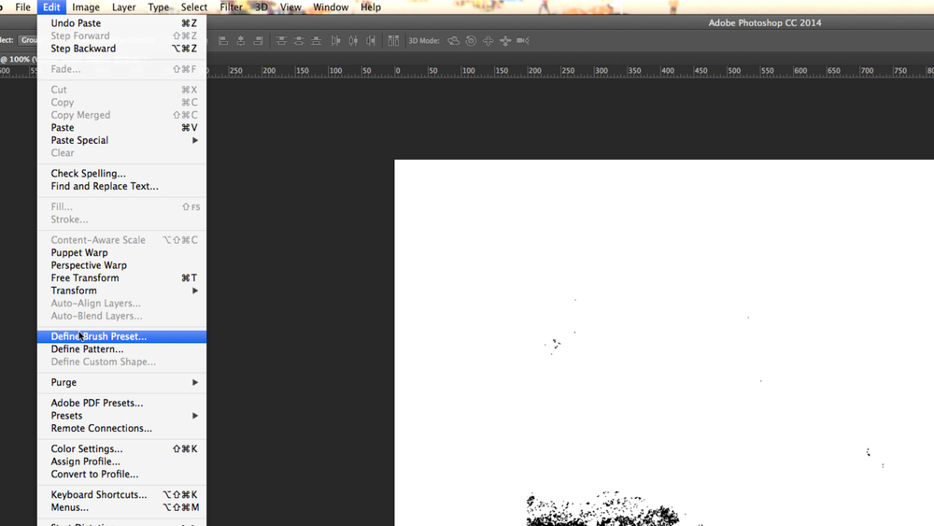Choose Paste from Edit menu
This screenshot has height=526, width=934.
(121, 127)
